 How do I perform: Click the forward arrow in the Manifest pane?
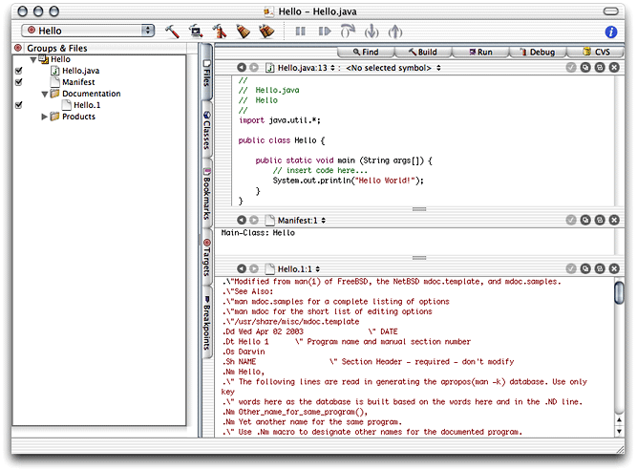click(x=254, y=220)
